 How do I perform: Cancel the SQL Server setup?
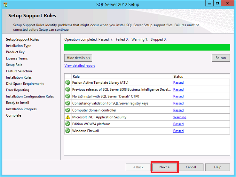pyautogui.click(x=191, y=167)
